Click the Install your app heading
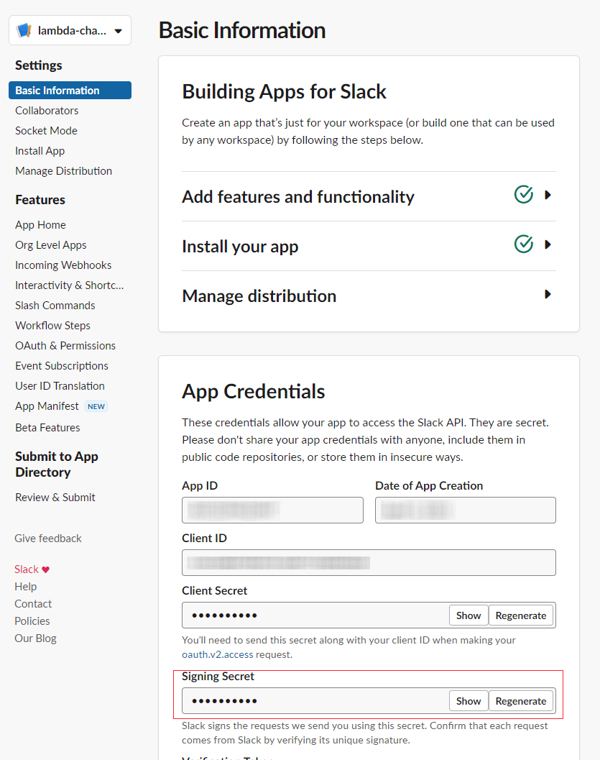 click(x=240, y=247)
